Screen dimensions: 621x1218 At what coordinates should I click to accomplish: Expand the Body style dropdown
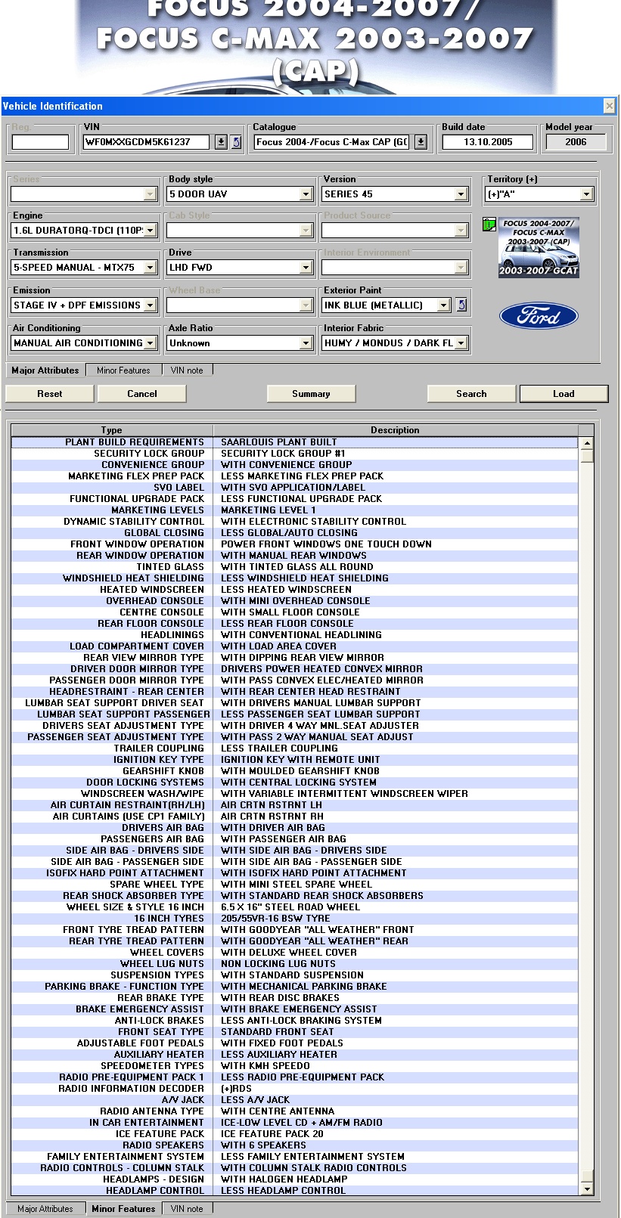306,194
